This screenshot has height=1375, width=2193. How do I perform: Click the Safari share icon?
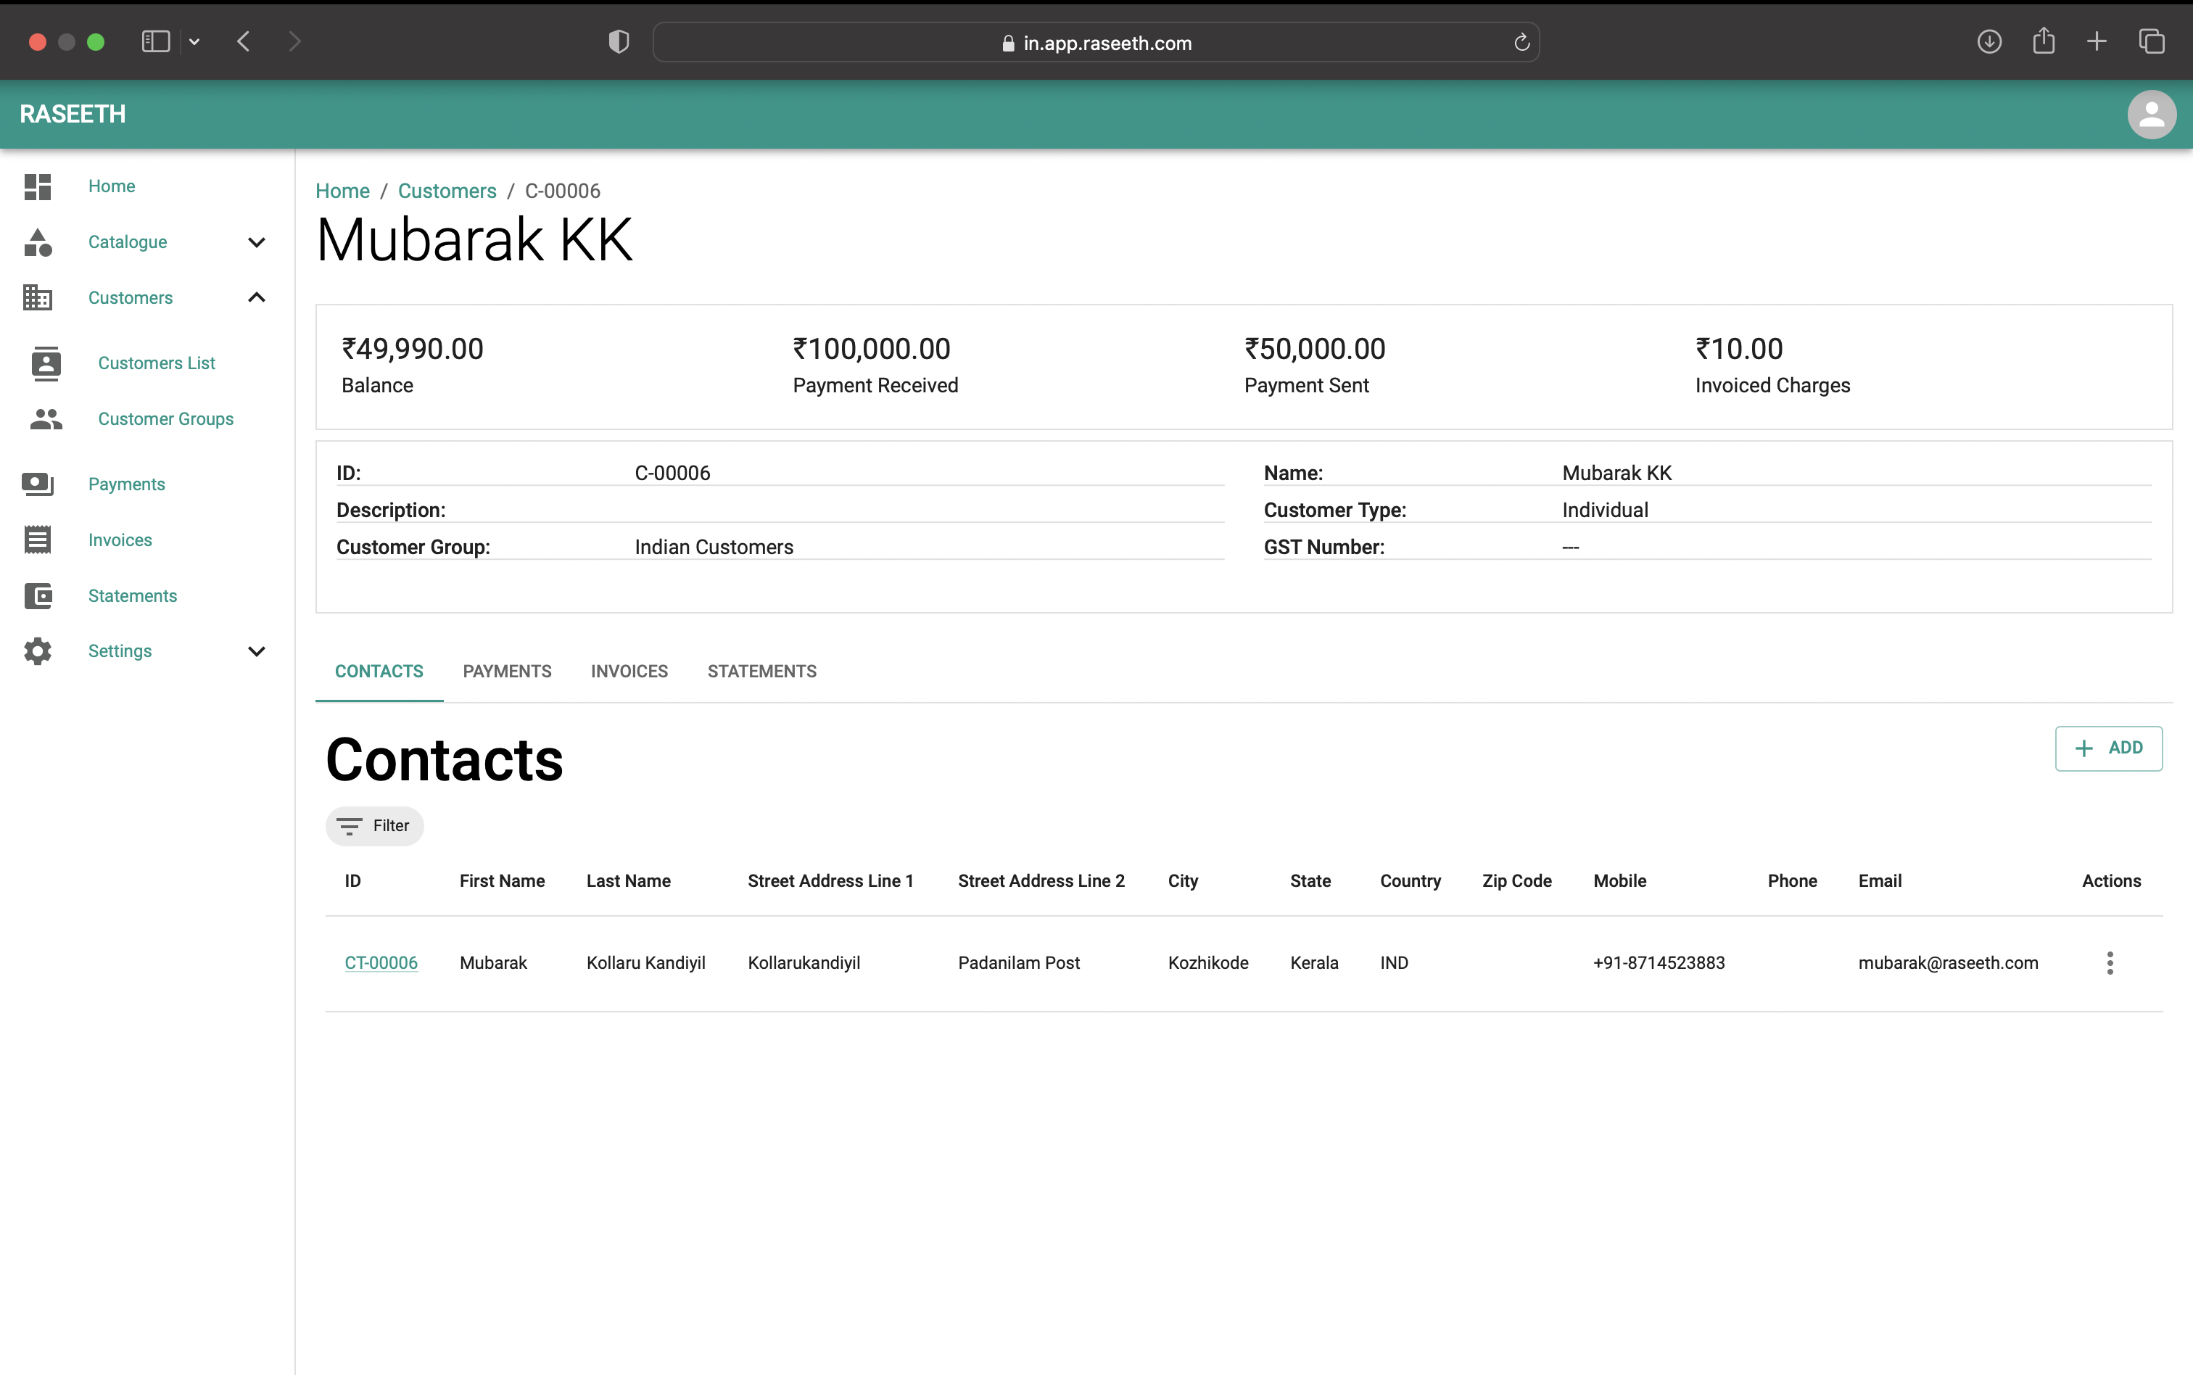click(x=2044, y=41)
